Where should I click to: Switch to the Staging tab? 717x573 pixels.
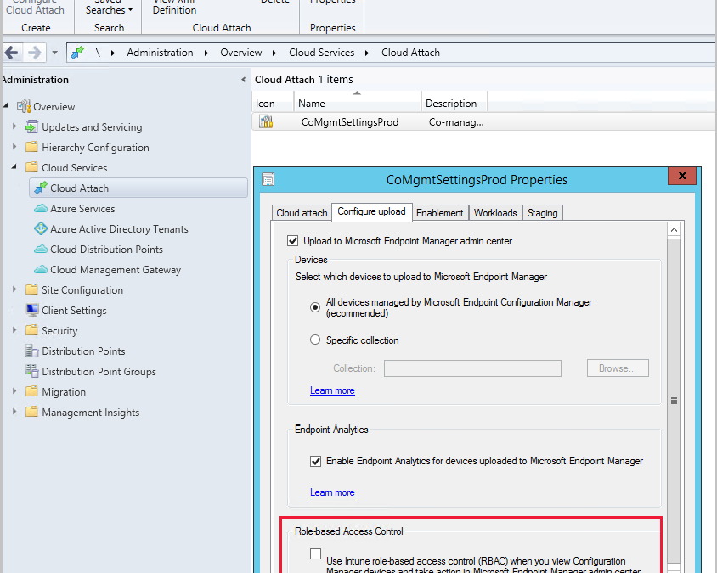click(x=542, y=213)
